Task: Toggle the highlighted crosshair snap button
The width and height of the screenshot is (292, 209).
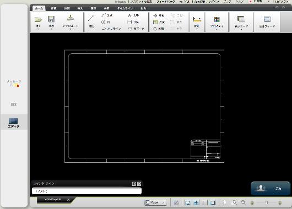Action: click(x=196, y=202)
